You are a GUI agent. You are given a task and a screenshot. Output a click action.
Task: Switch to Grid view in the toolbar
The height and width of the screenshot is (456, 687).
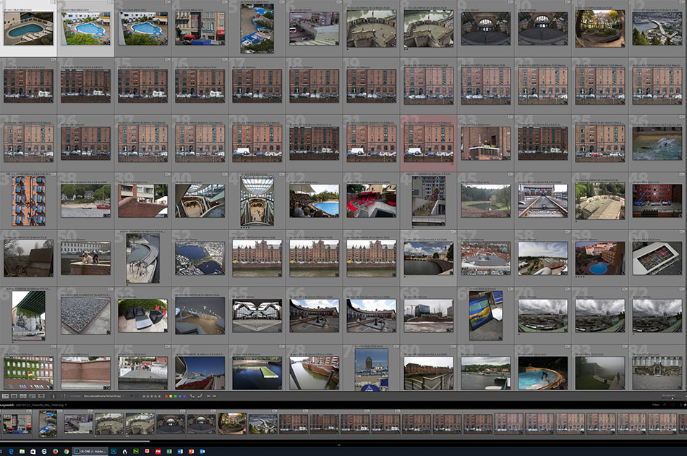(x=5, y=396)
